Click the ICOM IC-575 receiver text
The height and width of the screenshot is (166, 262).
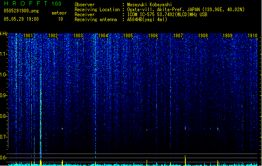tap(167, 15)
